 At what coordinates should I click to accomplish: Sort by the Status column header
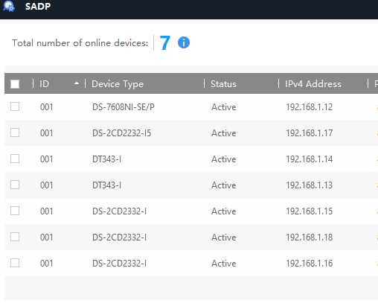[223, 84]
